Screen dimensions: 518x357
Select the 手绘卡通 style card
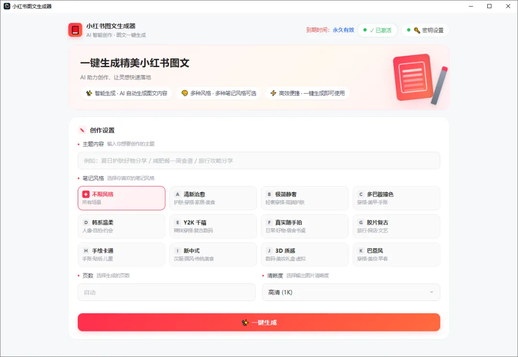tap(121, 254)
